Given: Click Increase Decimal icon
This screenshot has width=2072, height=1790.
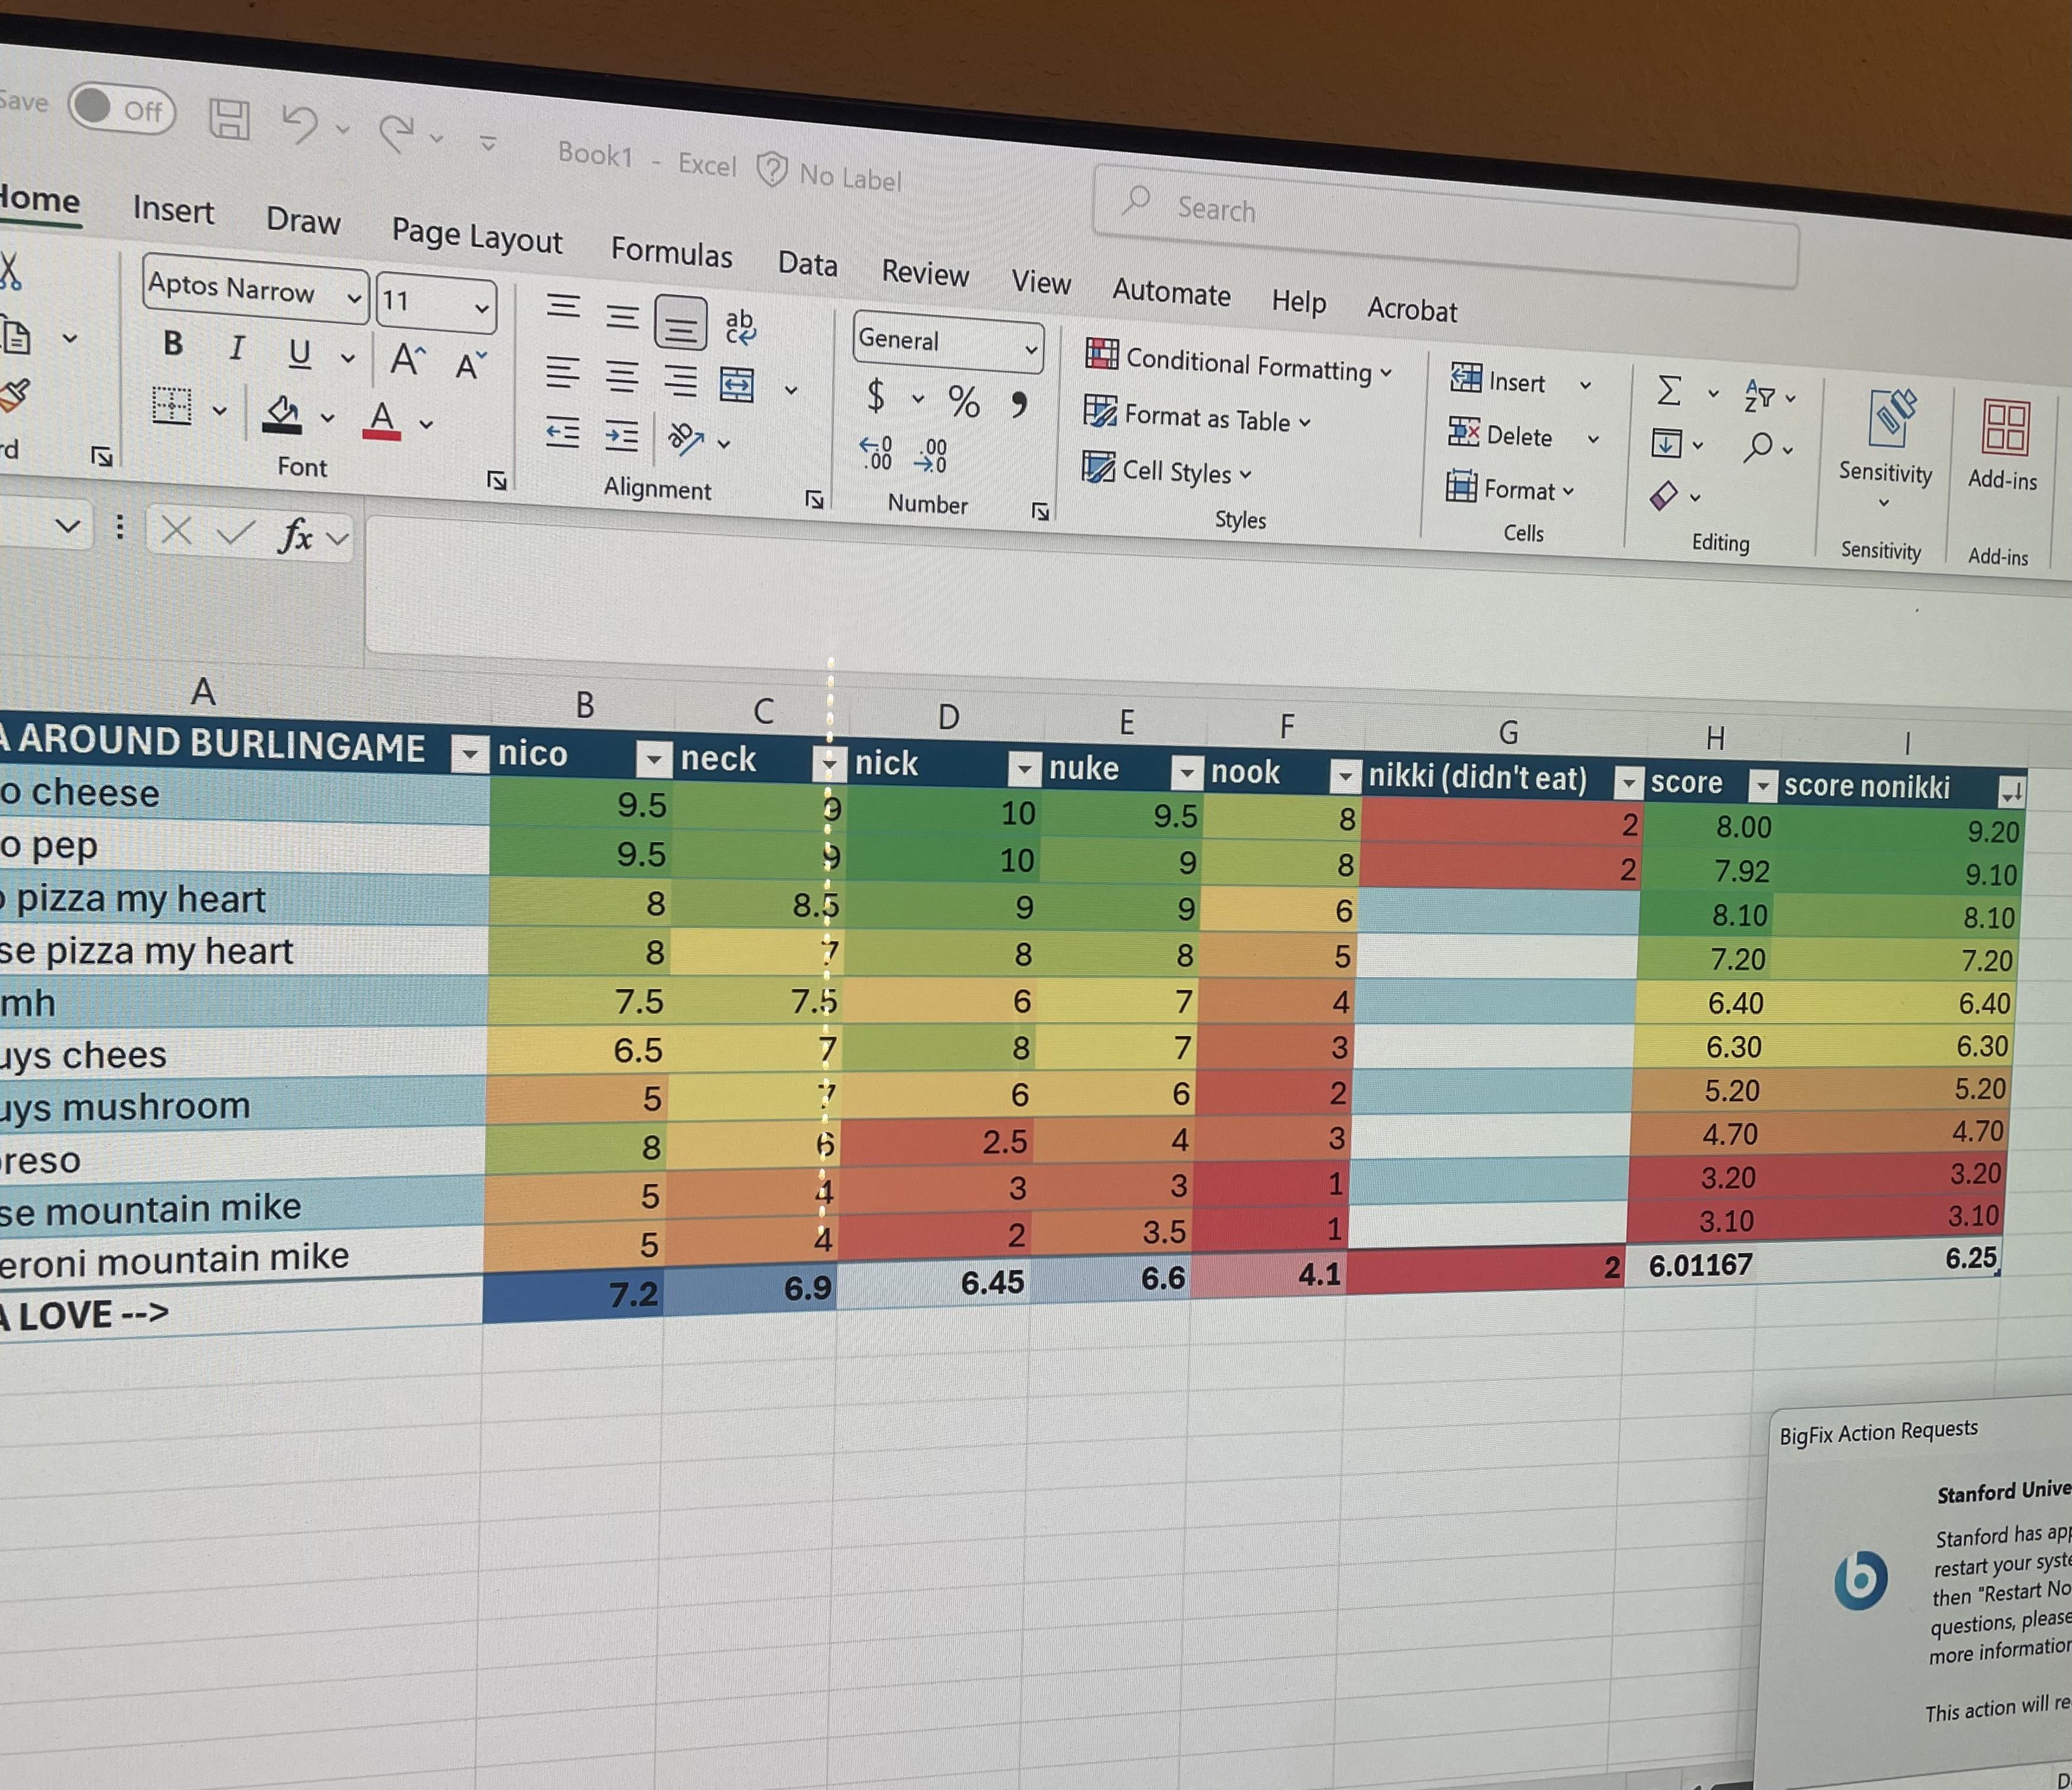Looking at the screenshot, I should click(x=876, y=453).
